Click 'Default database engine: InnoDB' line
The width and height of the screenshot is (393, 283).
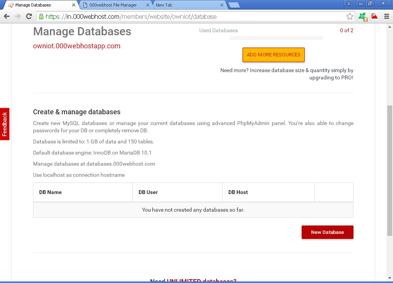pyautogui.click(x=92, y=153)
